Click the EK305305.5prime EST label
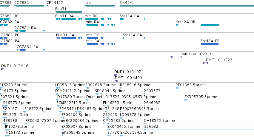This screenshot has height=137, width=254. pos(201,97)
